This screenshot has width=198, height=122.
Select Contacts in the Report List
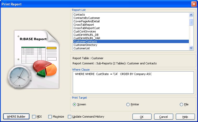click(x=79, y=15)
